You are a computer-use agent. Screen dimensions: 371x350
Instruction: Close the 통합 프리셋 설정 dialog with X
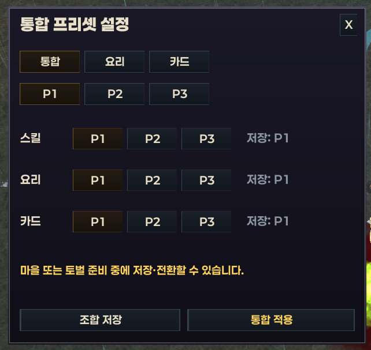tap(348, 25)
